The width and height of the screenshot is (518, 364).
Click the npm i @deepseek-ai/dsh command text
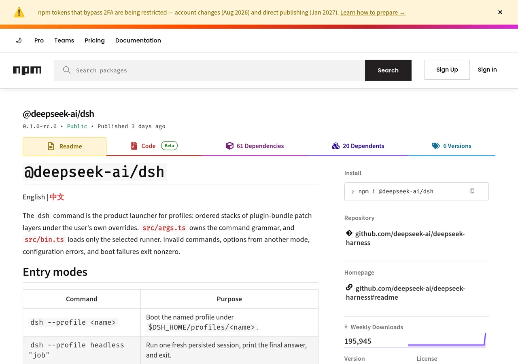click(x=396, y=192)
